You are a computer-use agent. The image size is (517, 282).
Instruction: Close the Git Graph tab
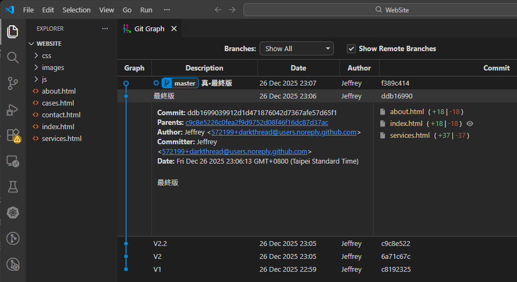[x=174, y=29]
